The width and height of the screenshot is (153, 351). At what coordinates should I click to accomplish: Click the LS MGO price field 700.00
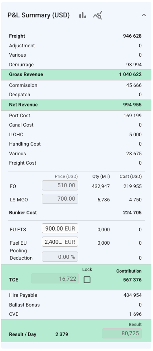(x=60, y=199)
